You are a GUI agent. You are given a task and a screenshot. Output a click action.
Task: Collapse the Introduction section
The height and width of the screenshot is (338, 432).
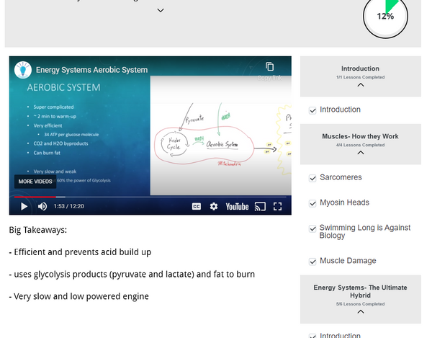(361, 85)
